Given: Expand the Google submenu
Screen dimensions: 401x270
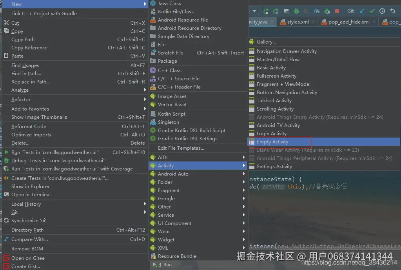Looking at the screenshot, I should point(198,199).
